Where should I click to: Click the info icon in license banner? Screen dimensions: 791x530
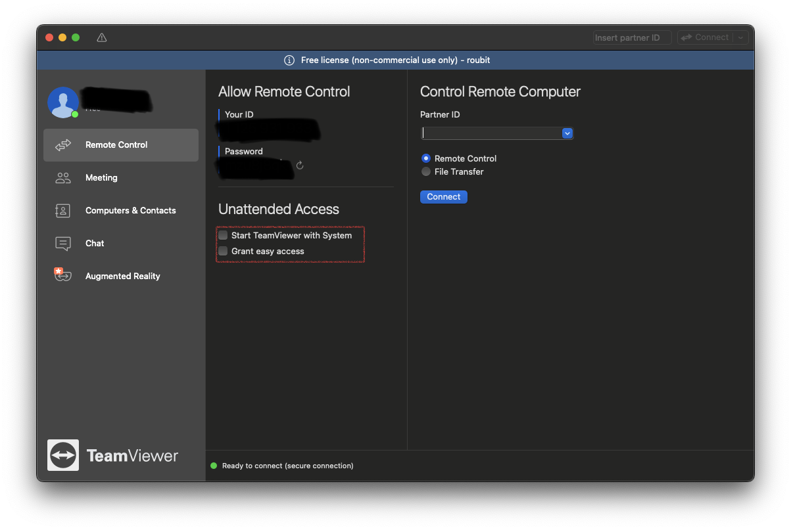289,60
